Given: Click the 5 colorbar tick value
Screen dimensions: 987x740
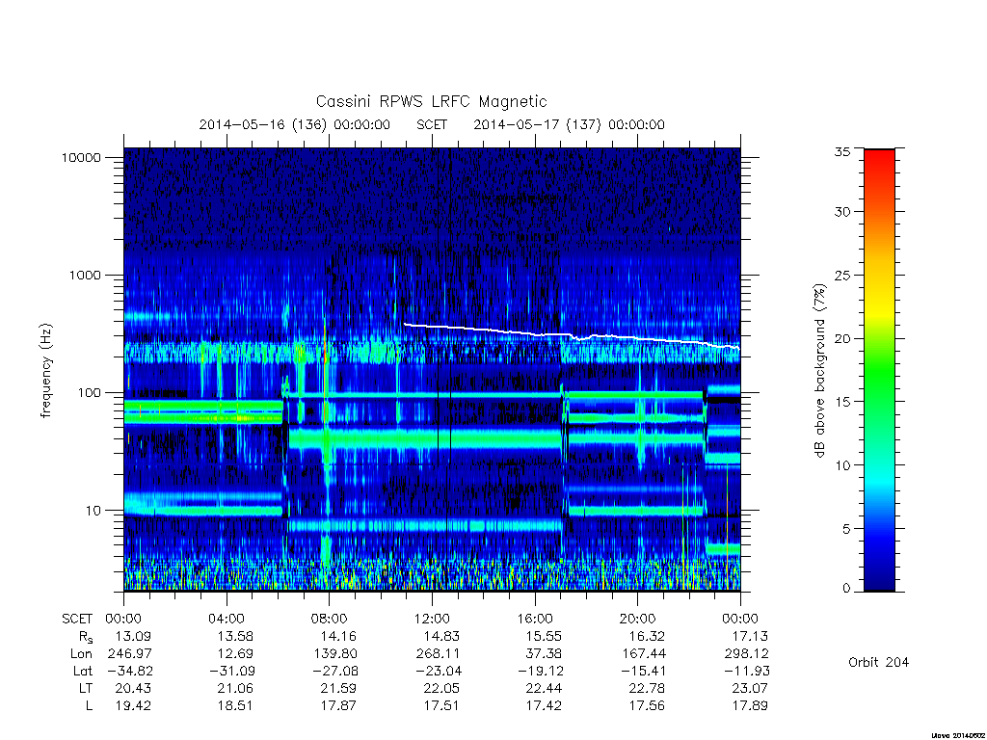Looking at the screenshot, I should click(846, 529).
